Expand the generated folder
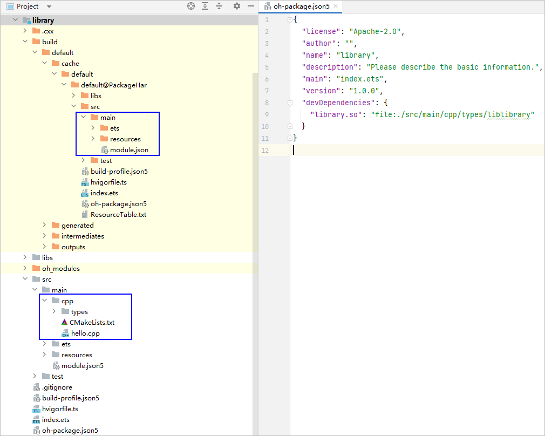 click(44, 225)
